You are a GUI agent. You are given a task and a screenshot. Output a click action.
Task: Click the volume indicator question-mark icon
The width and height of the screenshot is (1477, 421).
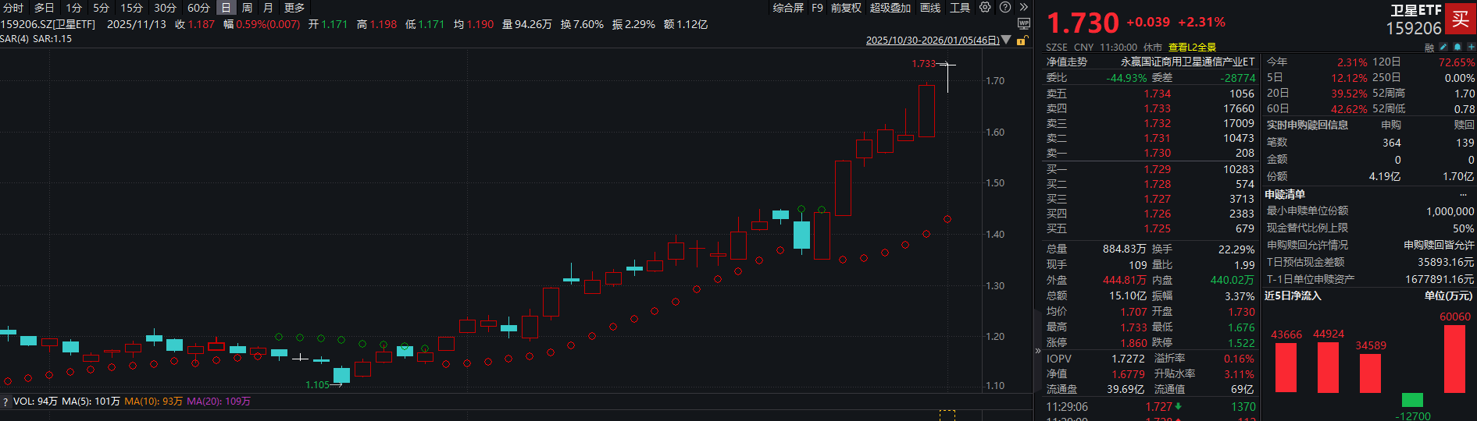(5, 402)
